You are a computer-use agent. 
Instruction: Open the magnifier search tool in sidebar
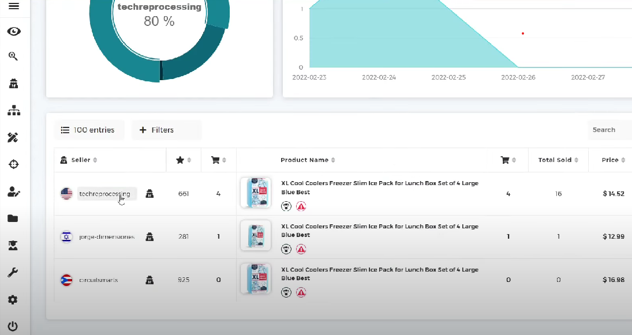[13, 57]
